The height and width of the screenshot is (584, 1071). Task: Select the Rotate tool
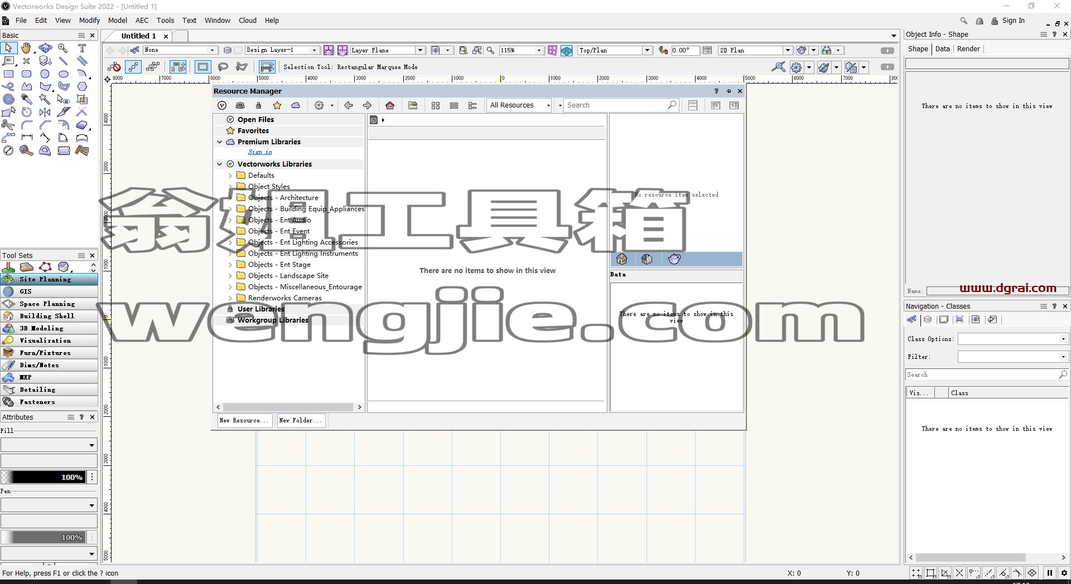26,112
